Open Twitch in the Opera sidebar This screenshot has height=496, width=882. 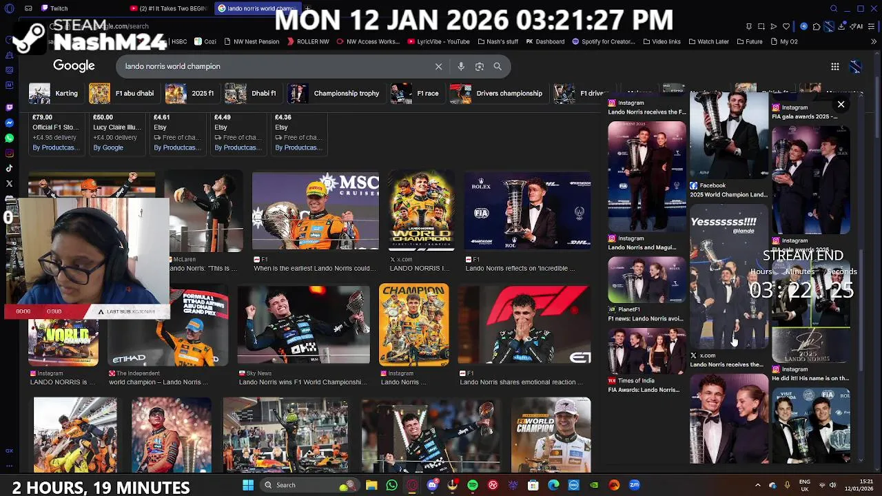click(10, 107)
